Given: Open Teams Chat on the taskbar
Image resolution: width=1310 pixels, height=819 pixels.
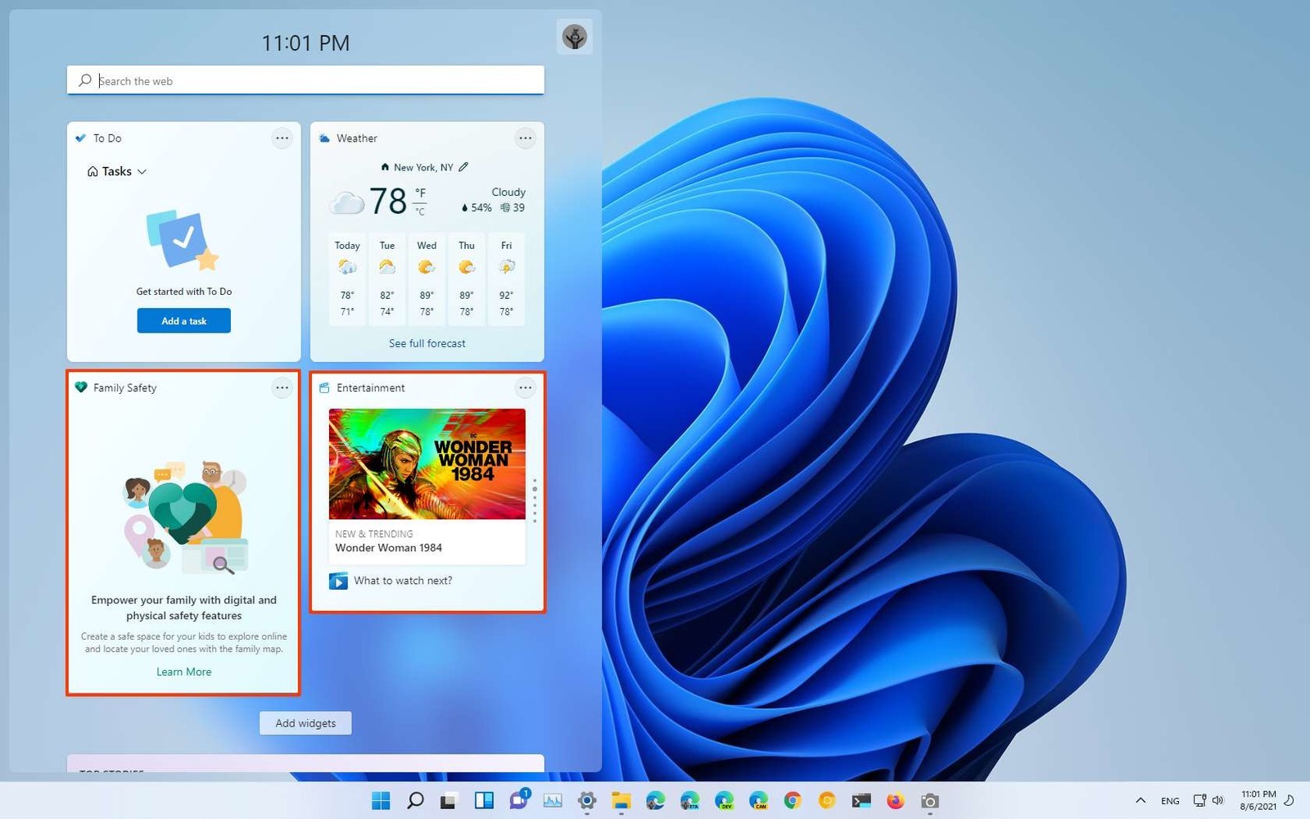Looking at the screenshot, I should point(518,800).
